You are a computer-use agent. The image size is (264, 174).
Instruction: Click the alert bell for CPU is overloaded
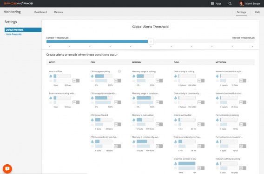92,120
